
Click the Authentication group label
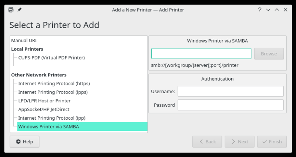[218, 79]
